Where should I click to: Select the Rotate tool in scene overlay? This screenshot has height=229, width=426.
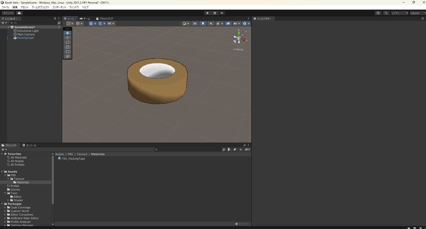tap(67, 42)
